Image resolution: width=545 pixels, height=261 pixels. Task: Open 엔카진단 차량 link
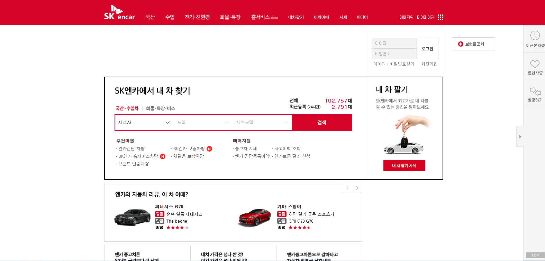[x=131, y=148]
